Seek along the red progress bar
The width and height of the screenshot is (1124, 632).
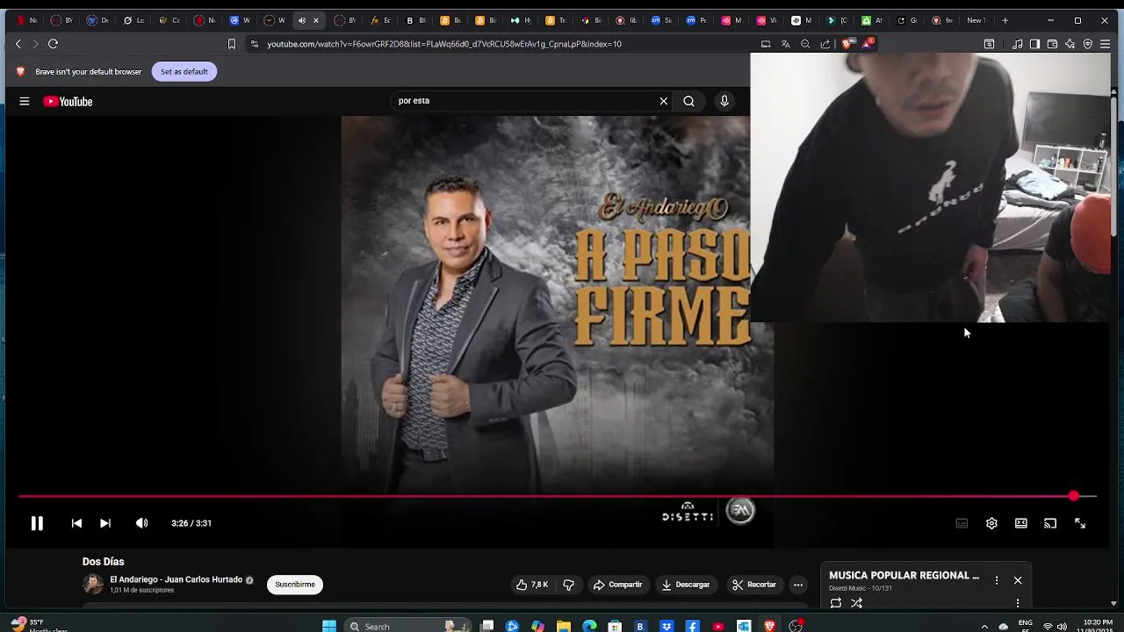pyautogui.click(x=557, y=497)
